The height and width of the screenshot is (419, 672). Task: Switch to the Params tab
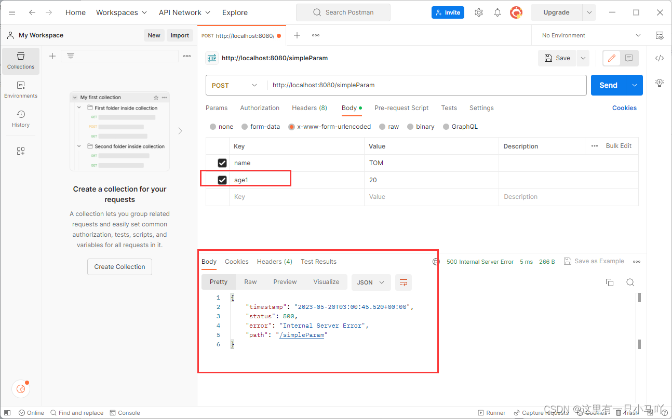[x=217, y=108]
